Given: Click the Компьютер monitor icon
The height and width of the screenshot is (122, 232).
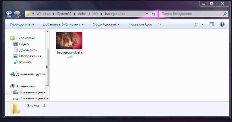Looking at the screenshot, I should click(13, 86).
